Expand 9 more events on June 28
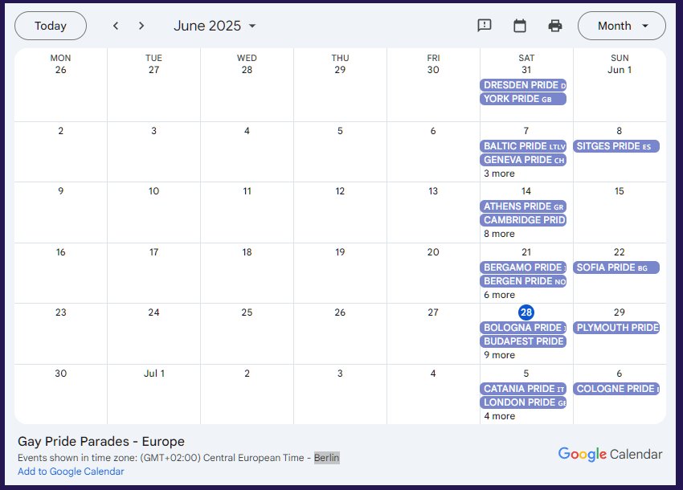The width and height of the screenshot is (683, 490). tap(499, 355)
